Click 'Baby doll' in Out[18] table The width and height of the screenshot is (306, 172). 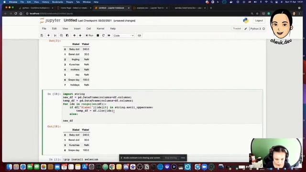[74, 135]
